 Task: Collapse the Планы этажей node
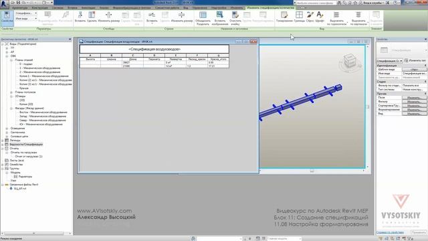pyautogui.click(x=11, y=60)
